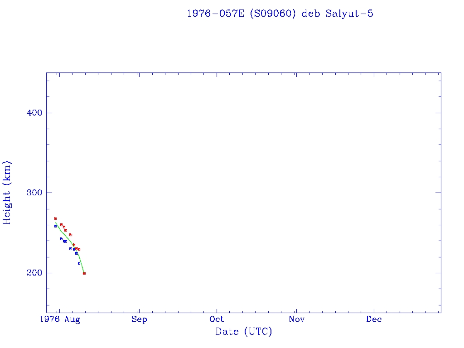Click the '300' y-axis tick label
The width and height of the screenshot is (464, 348).
34,193
